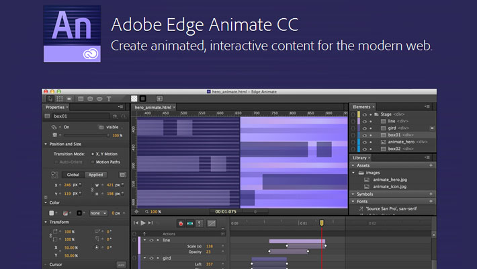Toggle the link width and height icon
This screenshot has height=269, width=477.
tap(92, 190)
